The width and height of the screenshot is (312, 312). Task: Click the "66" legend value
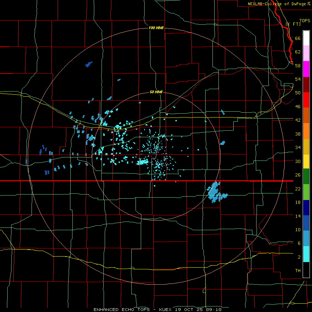pos(298,38)
